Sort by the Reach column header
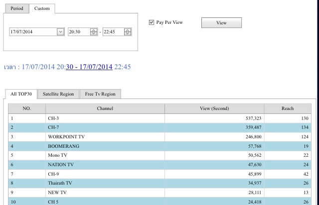The image size is (319, 205). click(288, 108)
